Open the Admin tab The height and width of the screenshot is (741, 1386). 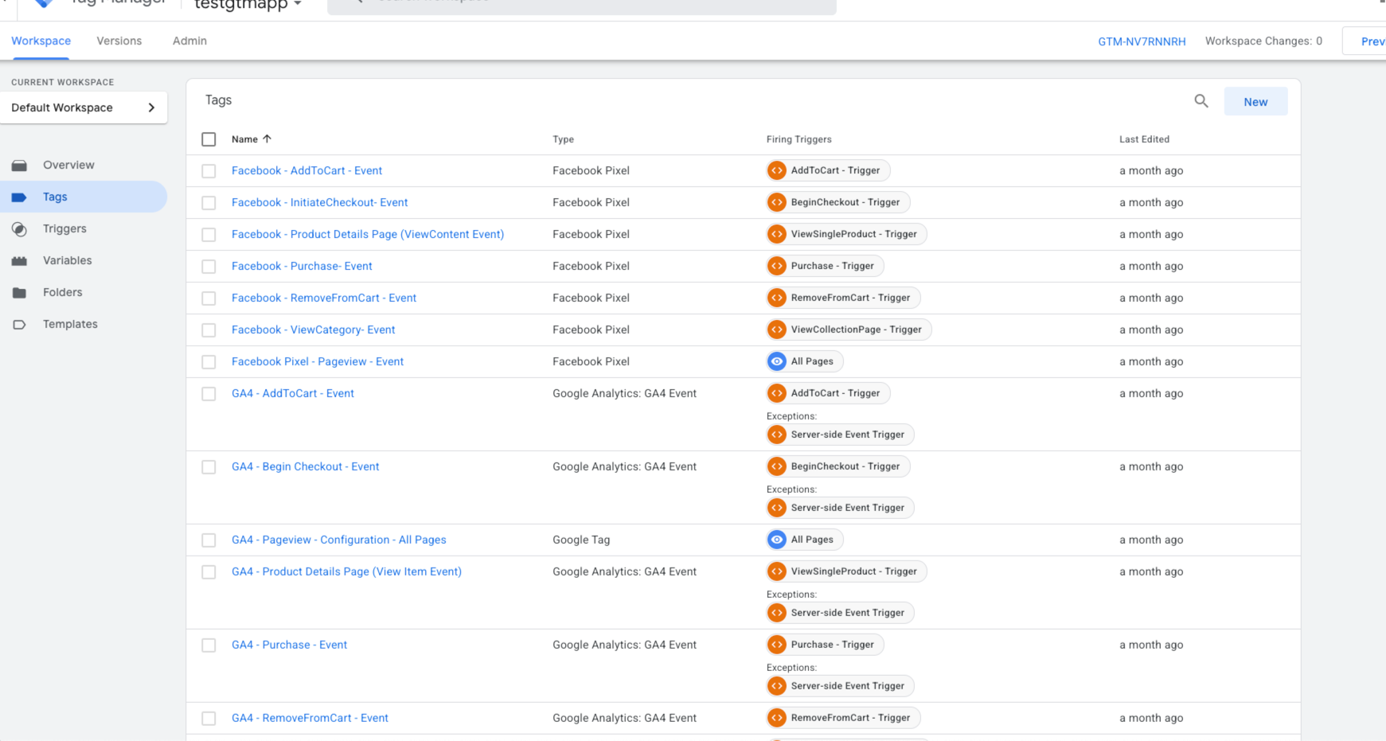pyautogui.click(x=189, y=41)
